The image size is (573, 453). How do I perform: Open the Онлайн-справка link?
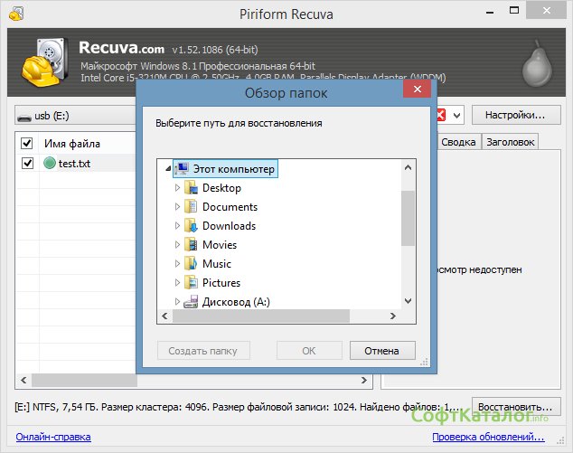point(52,437)
